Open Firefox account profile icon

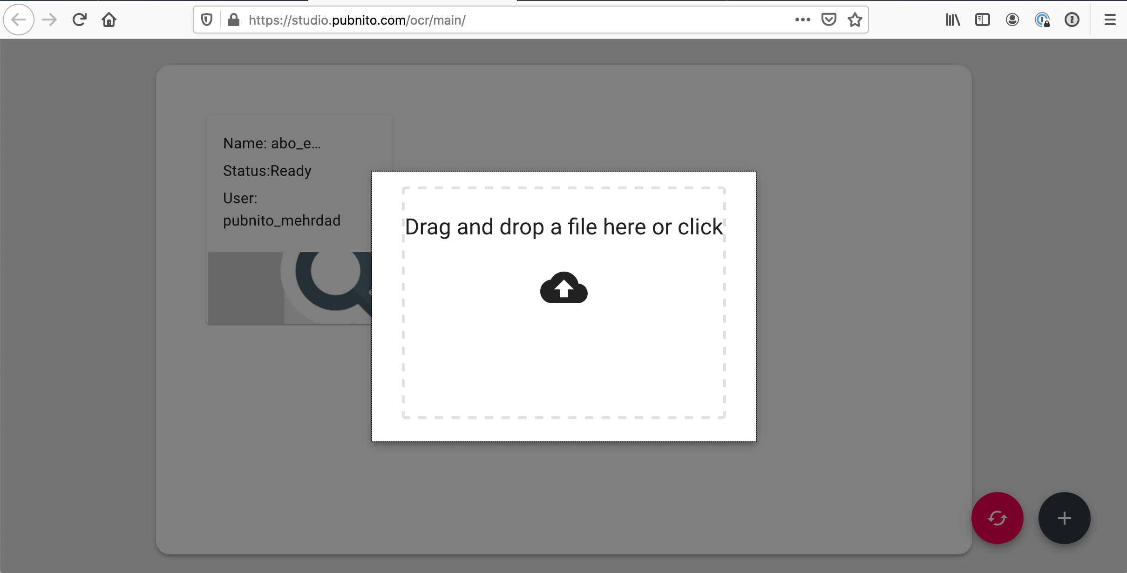pyautogui.click(x=1012, y=20)
